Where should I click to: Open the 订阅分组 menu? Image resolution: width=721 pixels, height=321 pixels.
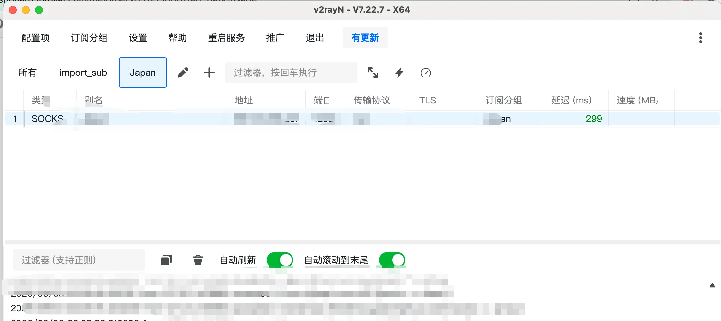pyautogui.click(x=89, y=38)
